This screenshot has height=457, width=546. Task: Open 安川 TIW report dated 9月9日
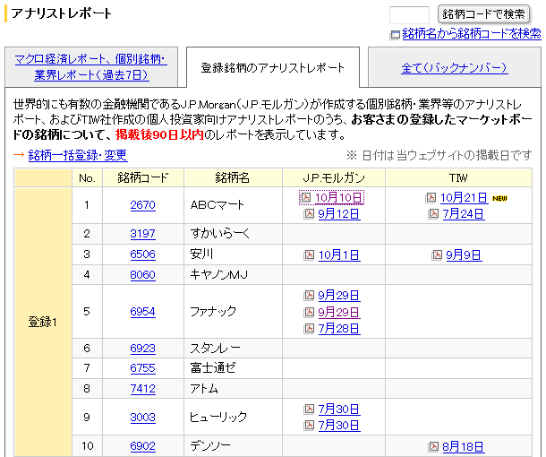click(464, 254)
